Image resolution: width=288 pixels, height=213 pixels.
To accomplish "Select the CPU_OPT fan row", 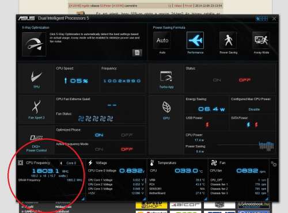I will 238,180.
